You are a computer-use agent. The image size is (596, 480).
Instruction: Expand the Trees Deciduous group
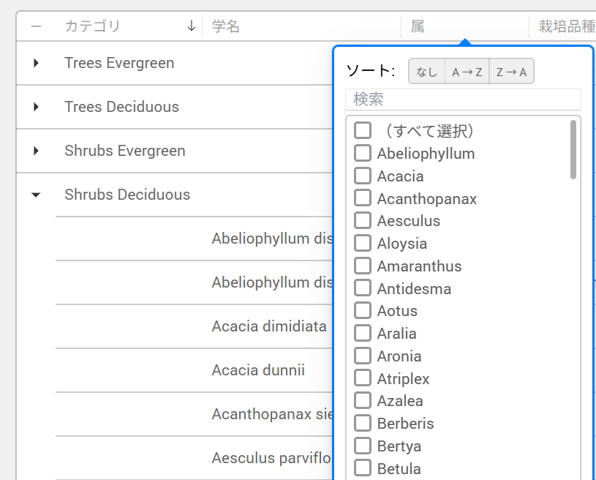pyautogui.click(x=36, y=107)
